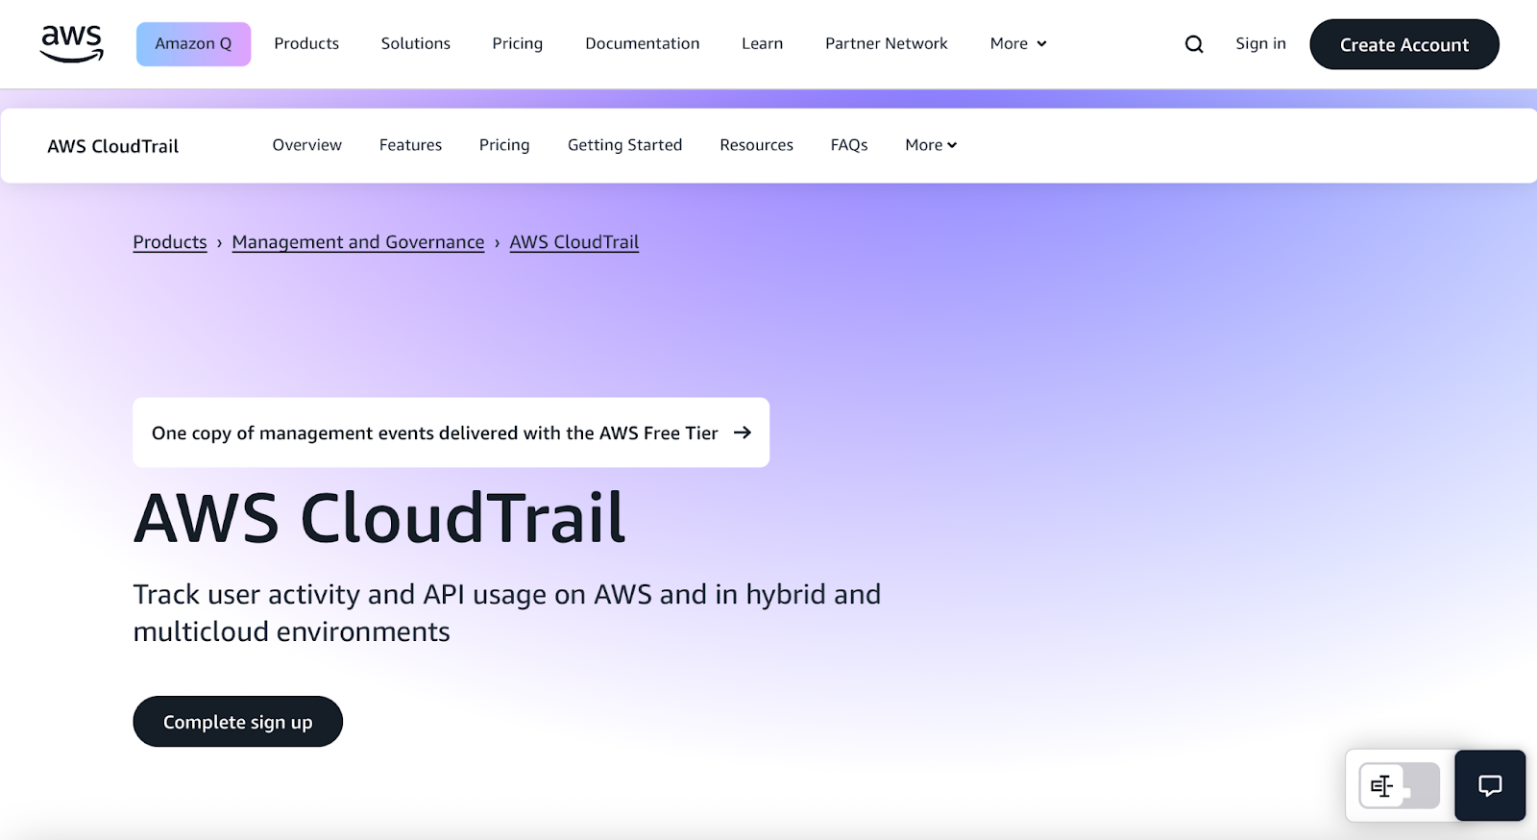
Task: Select the Features tab
Action: tap(410, 145)
